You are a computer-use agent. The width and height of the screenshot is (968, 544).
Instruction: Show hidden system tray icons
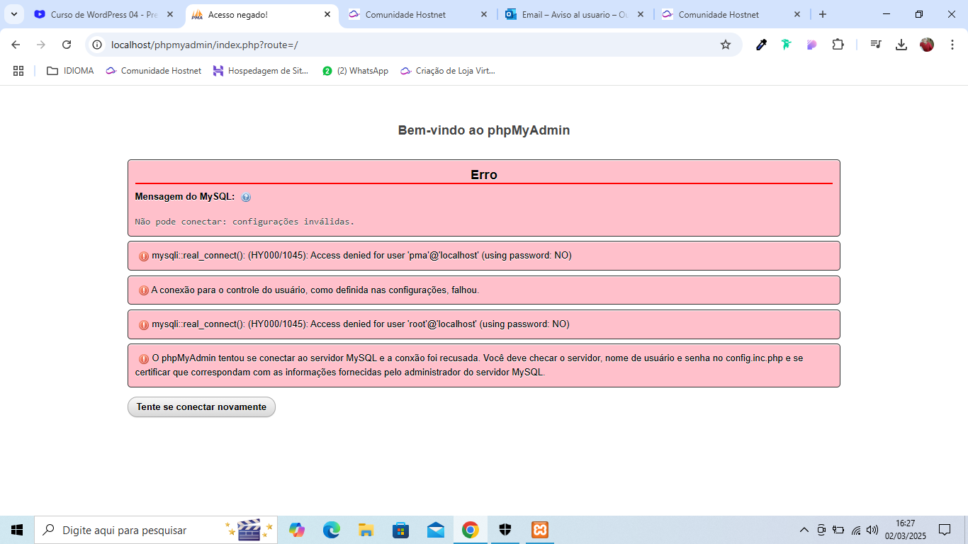tap(804, 530)
